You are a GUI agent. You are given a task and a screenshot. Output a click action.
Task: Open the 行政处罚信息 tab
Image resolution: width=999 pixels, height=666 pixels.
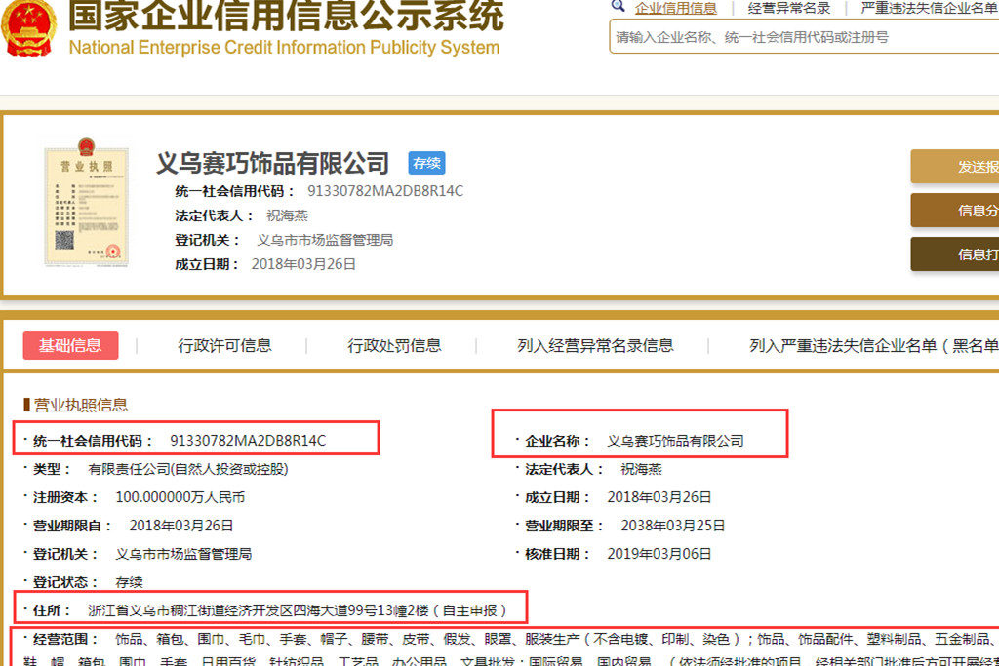click(396, 345)
